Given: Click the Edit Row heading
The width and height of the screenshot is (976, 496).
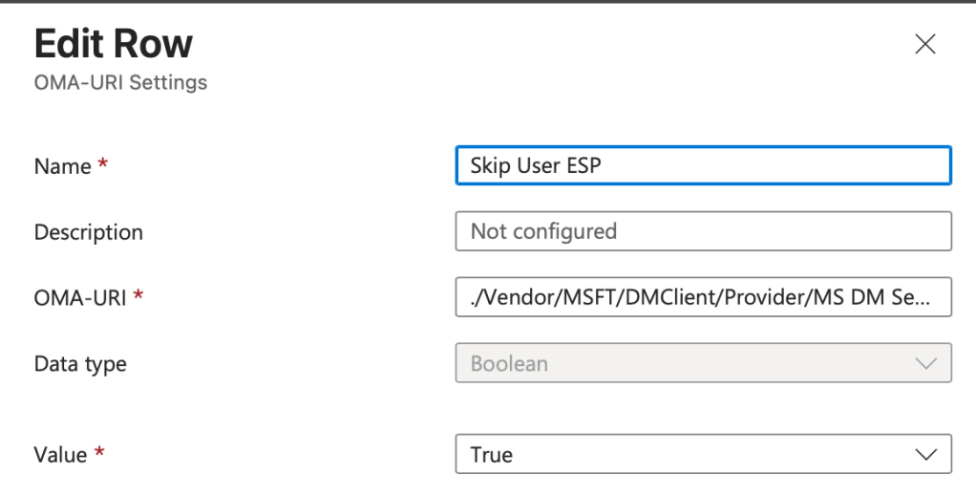Looking at the screenshot, I should (x=114, y=44).
